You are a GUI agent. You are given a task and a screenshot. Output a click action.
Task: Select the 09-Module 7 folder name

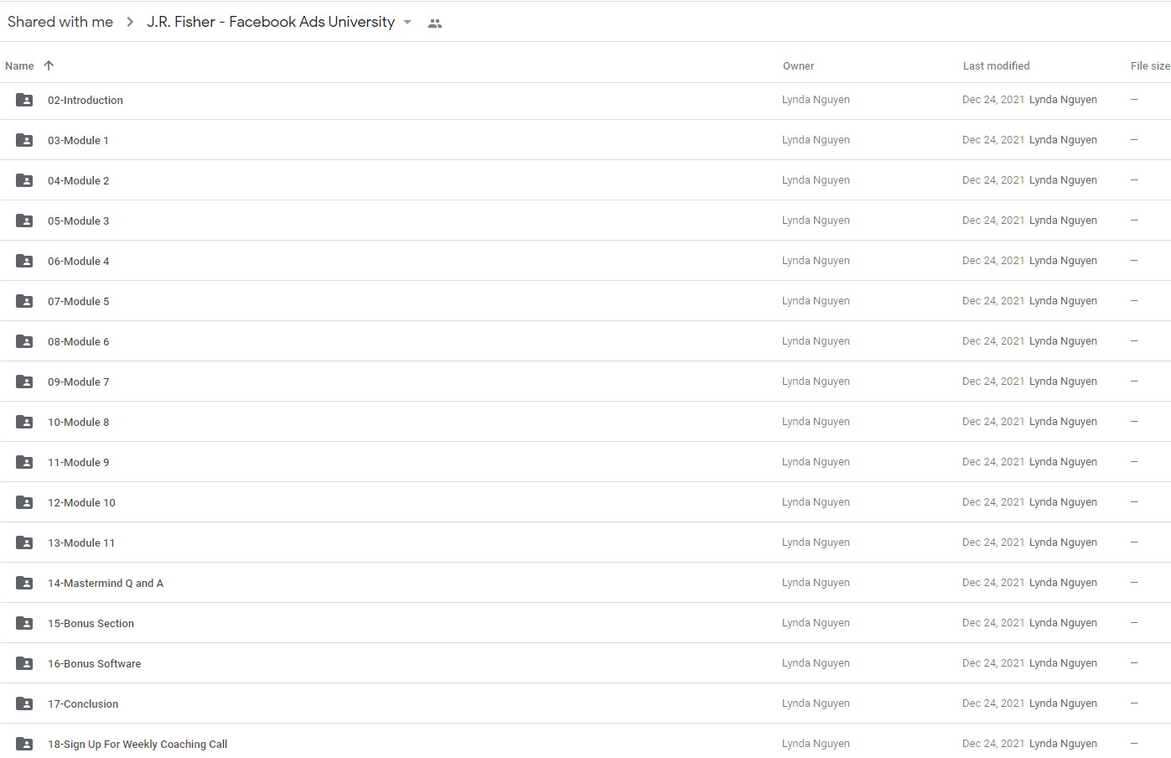78,382
